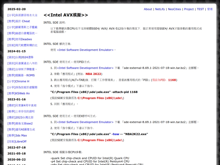Click Emulator link in PID method step 1
This screenshot has height=165, width=220.
(x=85, y=68)
